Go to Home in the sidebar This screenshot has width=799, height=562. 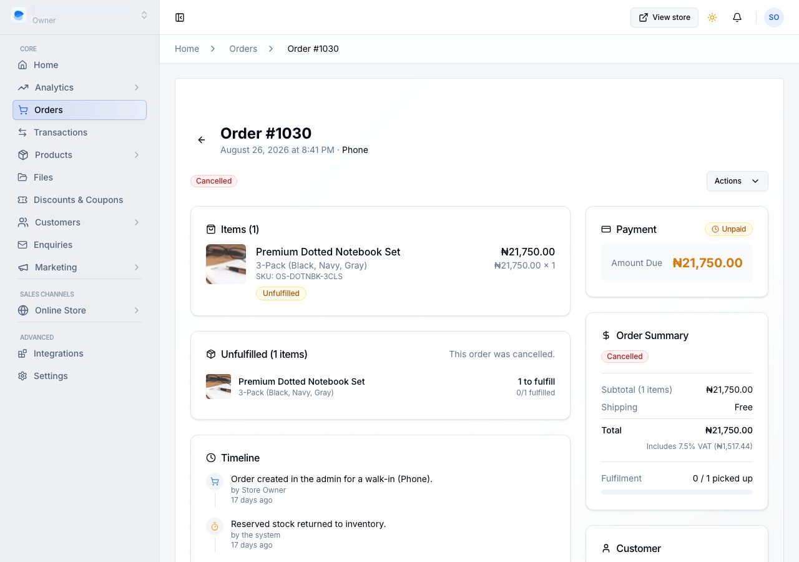79,65
